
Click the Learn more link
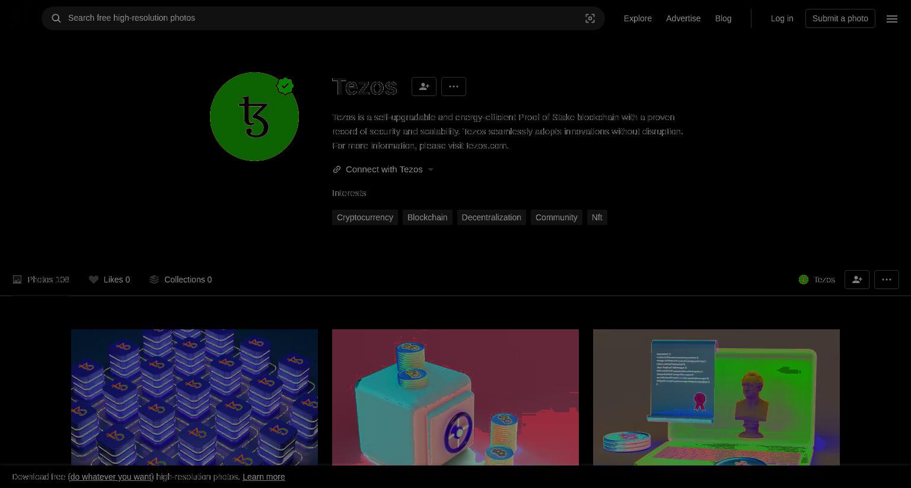(263, 477)
